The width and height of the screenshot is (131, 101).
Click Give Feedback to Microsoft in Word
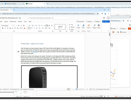pyautogui.click(x=103, y=89)
